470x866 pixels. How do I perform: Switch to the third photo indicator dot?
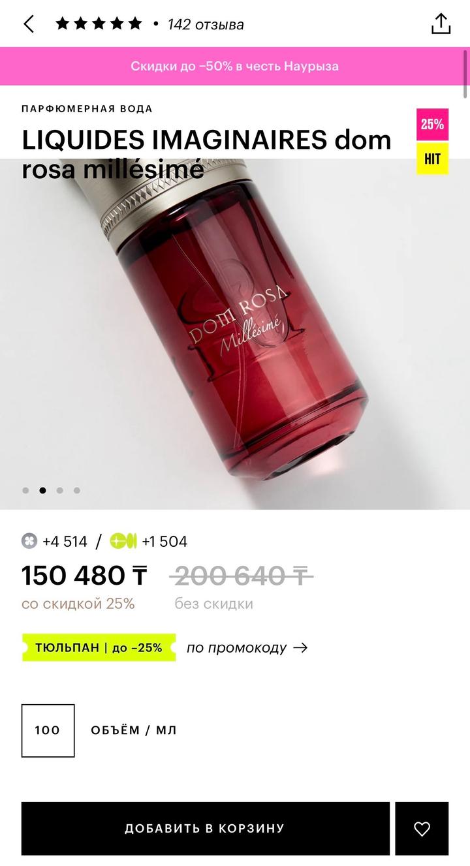coord(59,490)
